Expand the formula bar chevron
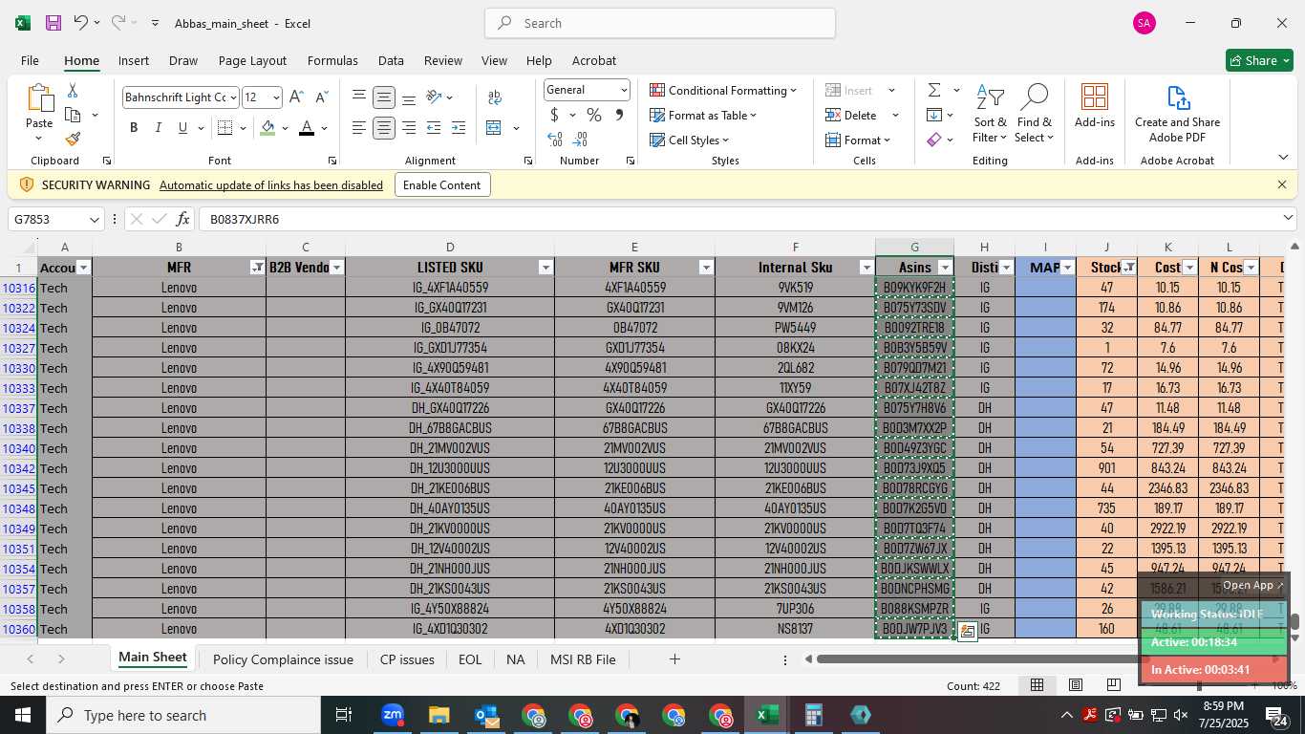 click(x=1288, y=219)
